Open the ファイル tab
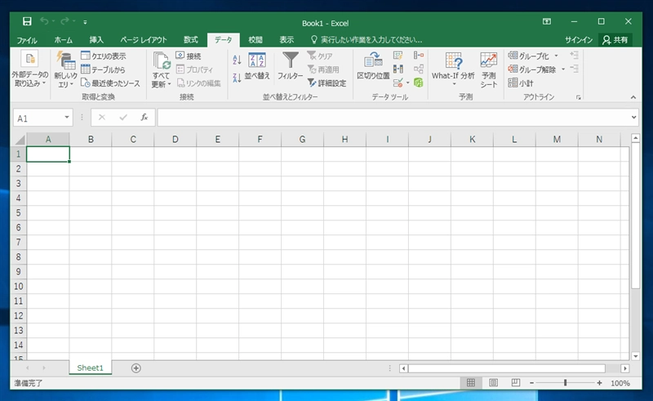The height and width of the screenshot is (401, 653). tap(27, 40)
